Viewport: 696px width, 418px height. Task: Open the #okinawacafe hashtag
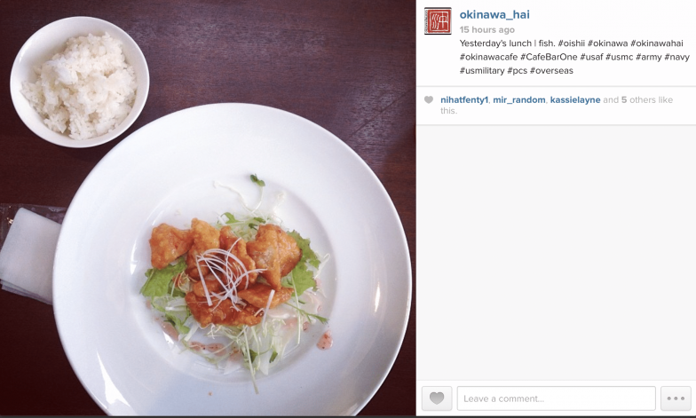[488, 57]
